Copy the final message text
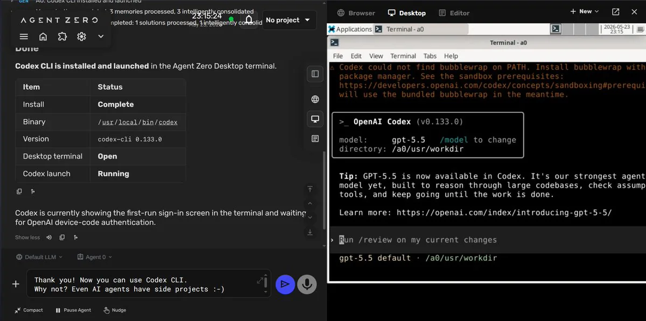This screenshot has height=321, width=646. tap(62, 237)
